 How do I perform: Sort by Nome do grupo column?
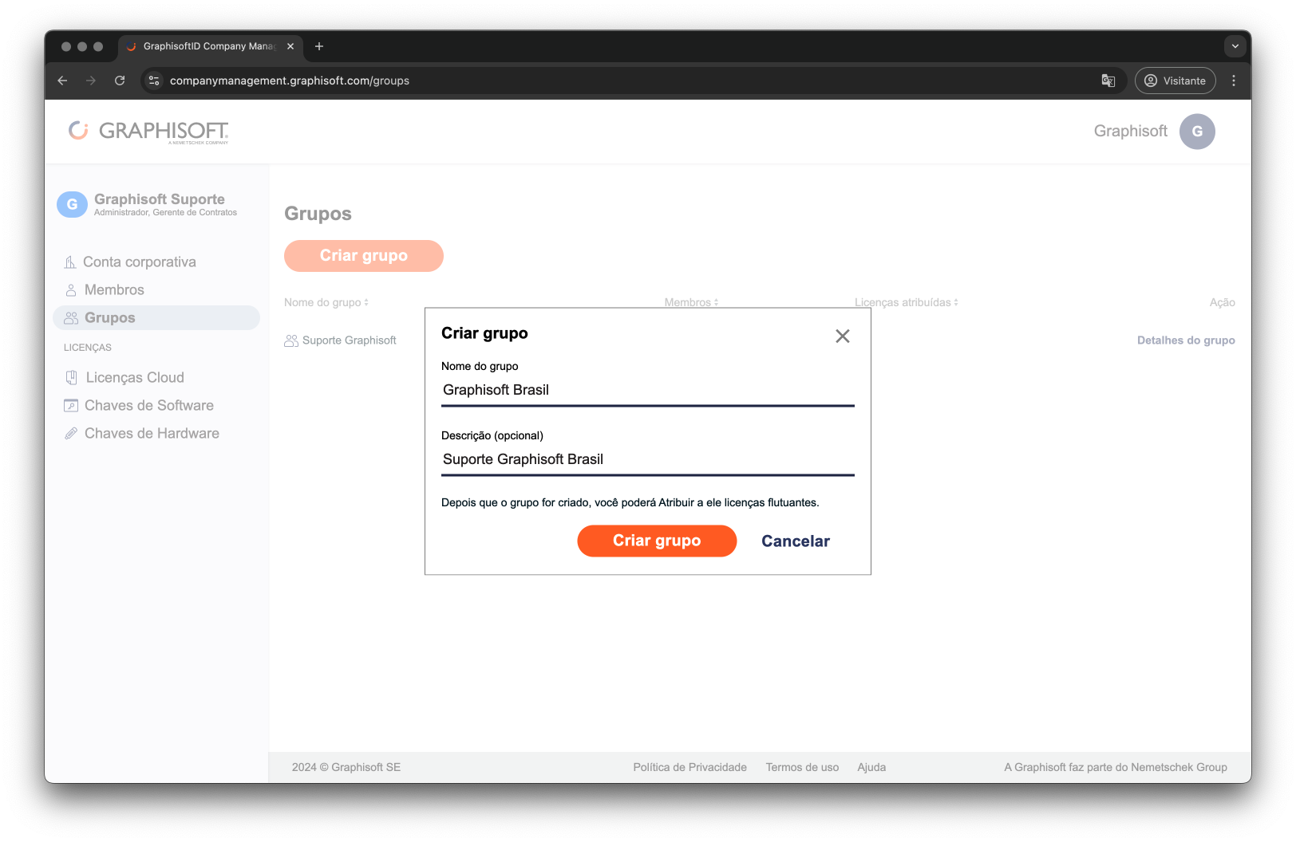[326, 303]
